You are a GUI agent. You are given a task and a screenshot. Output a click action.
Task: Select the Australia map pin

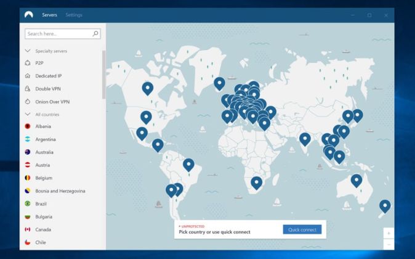click(x=357, y=181)
